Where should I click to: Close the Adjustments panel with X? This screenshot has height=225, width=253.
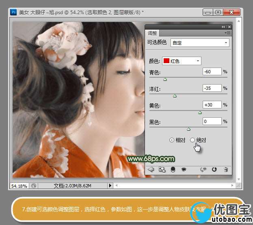point(229,27)
